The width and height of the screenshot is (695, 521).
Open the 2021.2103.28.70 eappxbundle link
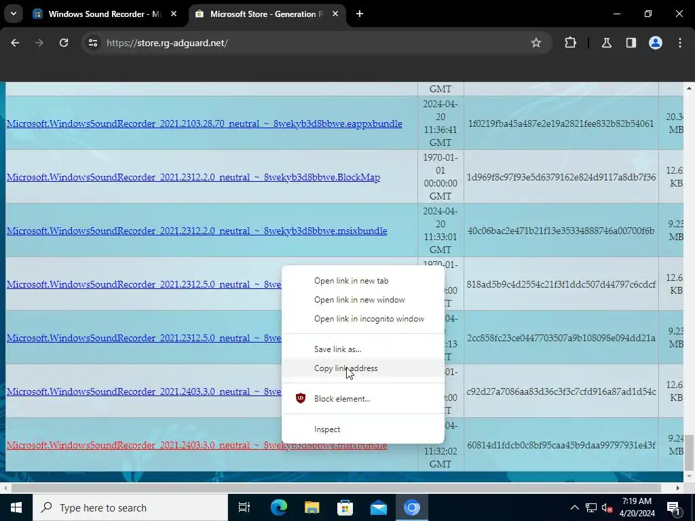point(204,123)
